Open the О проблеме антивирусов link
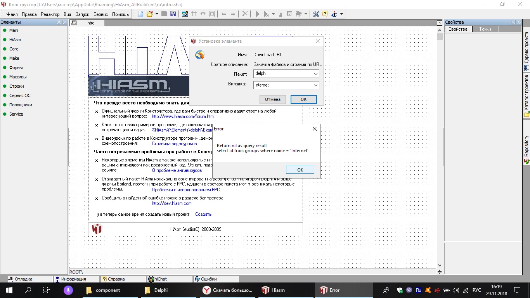Image resolution: width=530 pixels, height=298 pixels. coord(177,170)
